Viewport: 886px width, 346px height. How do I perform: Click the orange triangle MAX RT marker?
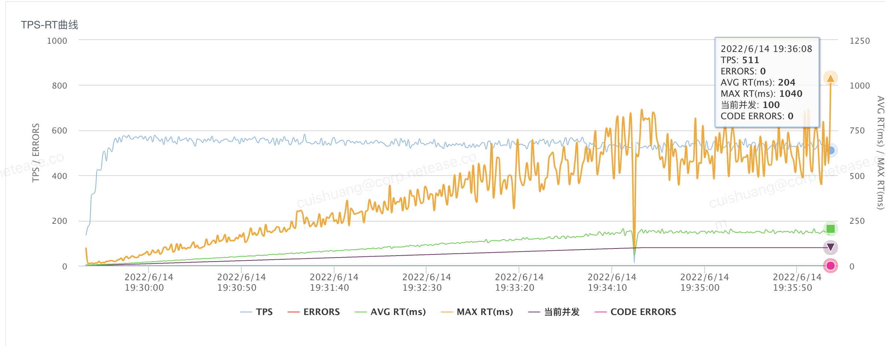click(830, 78)
